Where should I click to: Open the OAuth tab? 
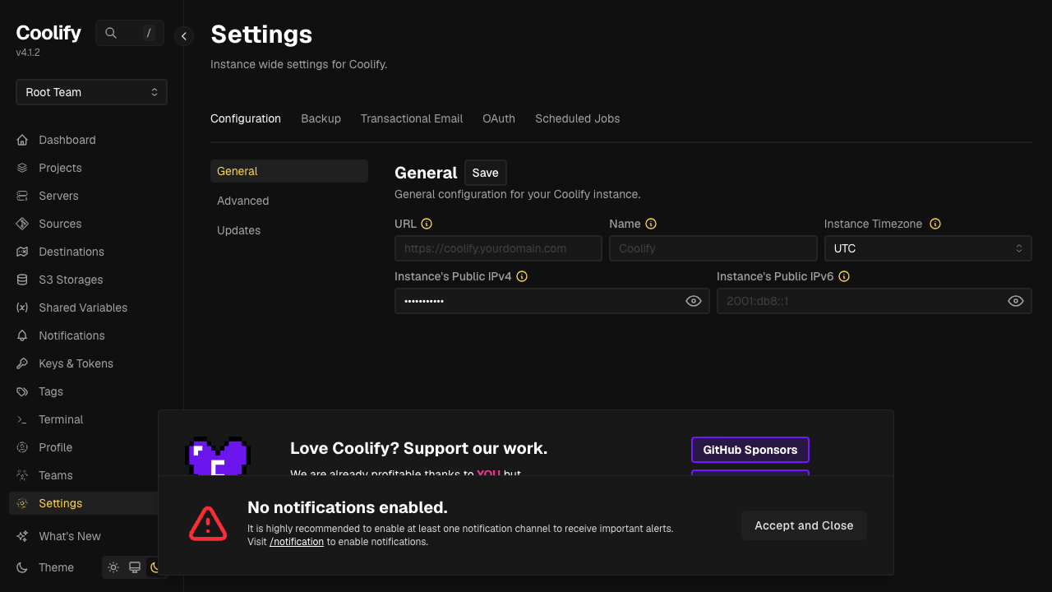tap(499, 118)
